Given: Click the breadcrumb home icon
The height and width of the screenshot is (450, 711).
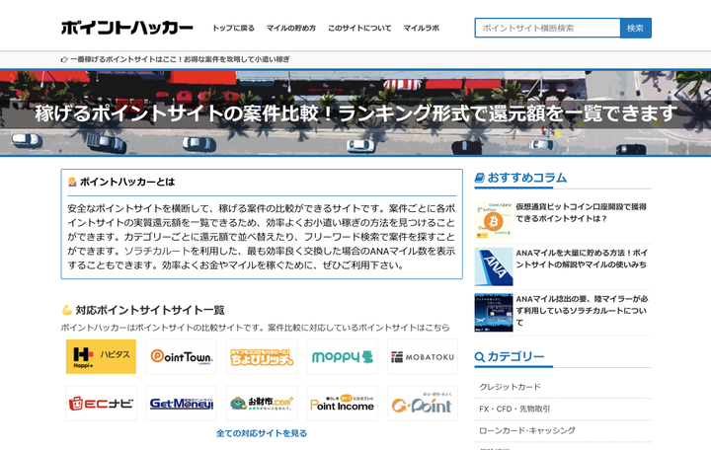Looking at the screenshot, I should (x=64, y=59).
